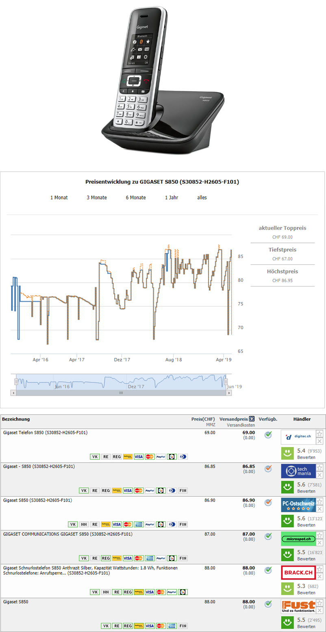Click the left handle of the chart range selector
This screenshot has height=632, width=326.
[x=16, y=381]
